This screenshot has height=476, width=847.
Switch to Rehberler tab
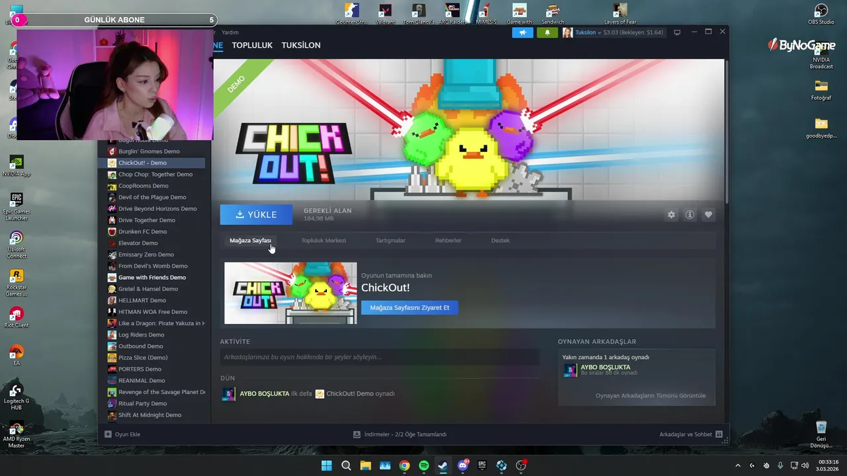pos(448,241)
